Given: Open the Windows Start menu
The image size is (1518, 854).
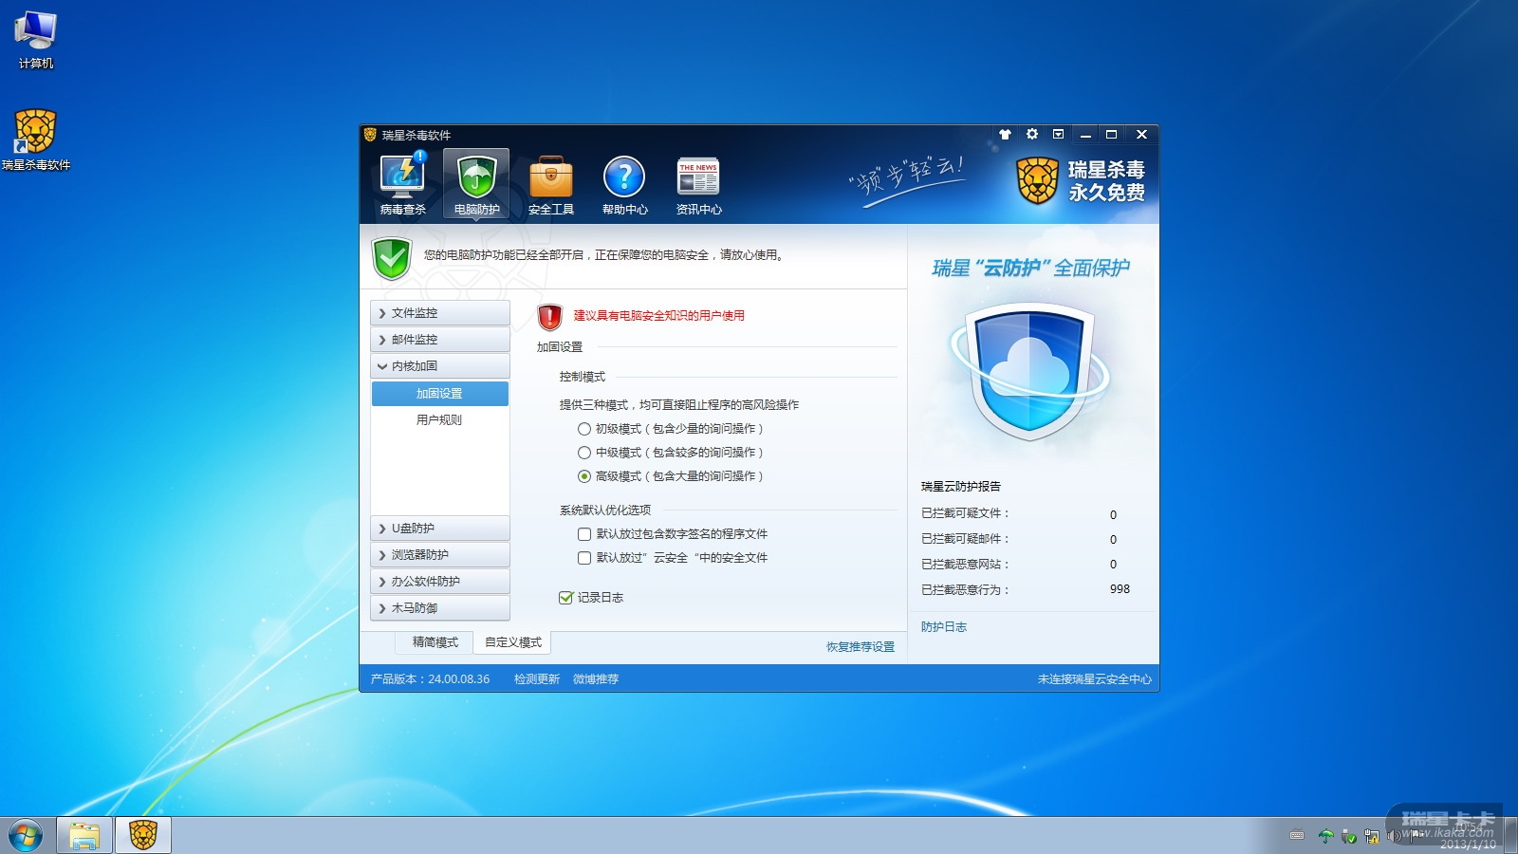Looking at the screenshot, I should coord(26,836).
